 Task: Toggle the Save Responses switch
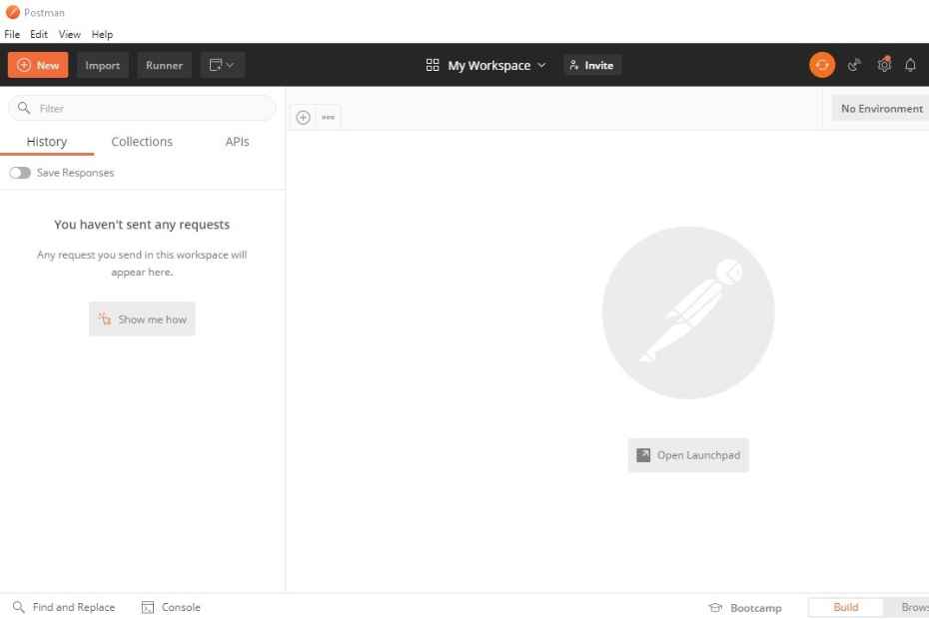[x=20, y=172]
